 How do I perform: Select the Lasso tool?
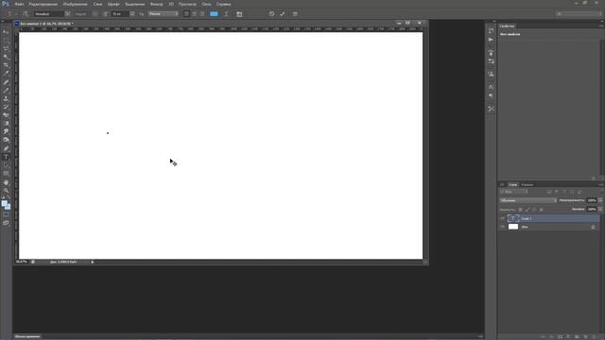pos(6,48)
